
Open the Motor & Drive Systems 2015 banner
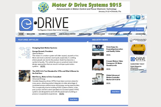point(81,7)
